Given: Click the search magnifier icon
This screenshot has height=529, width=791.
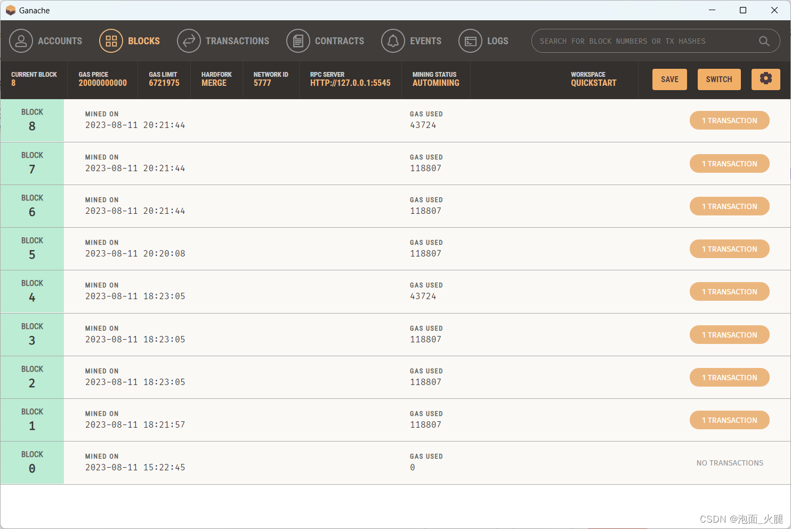Looking at the screenshot, I should point(764,41).
